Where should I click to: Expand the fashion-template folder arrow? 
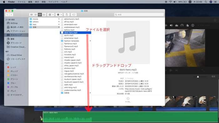(90, 41)
